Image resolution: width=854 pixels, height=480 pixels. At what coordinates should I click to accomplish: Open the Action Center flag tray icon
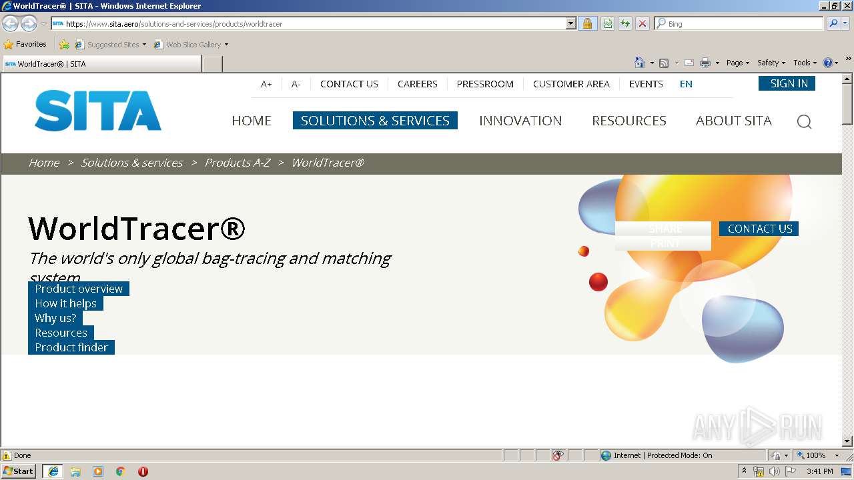coord(790,471)
